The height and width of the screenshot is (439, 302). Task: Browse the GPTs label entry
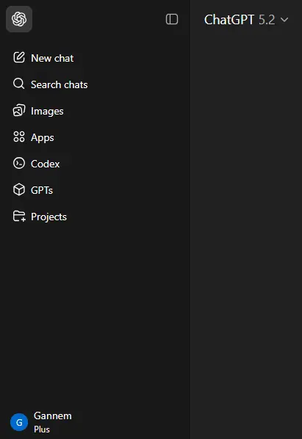[42, 190]
